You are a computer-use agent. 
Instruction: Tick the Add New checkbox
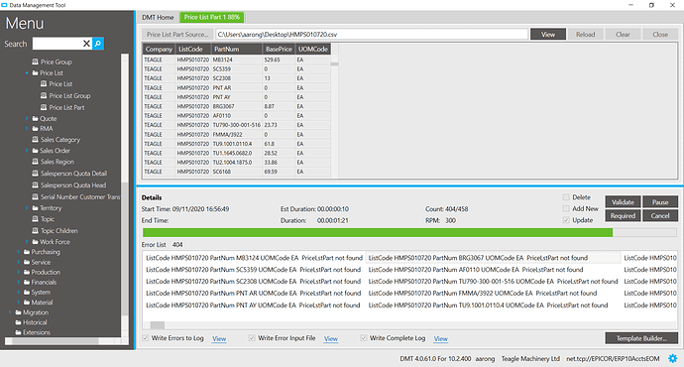566,208
